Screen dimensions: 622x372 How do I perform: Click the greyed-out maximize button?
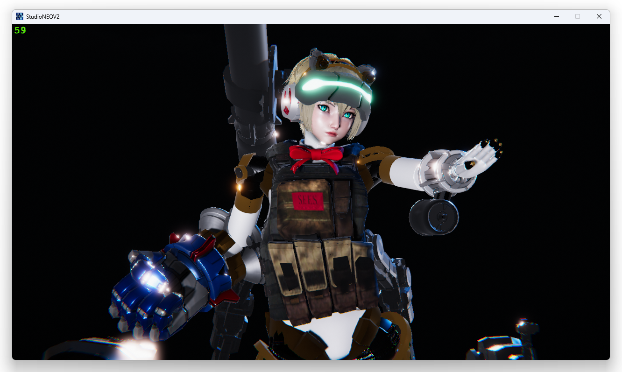coord(578,16)
